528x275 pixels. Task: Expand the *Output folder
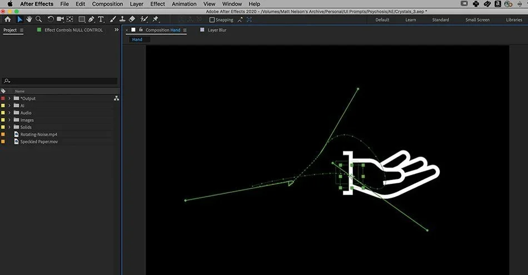click(x=9, y=98)
